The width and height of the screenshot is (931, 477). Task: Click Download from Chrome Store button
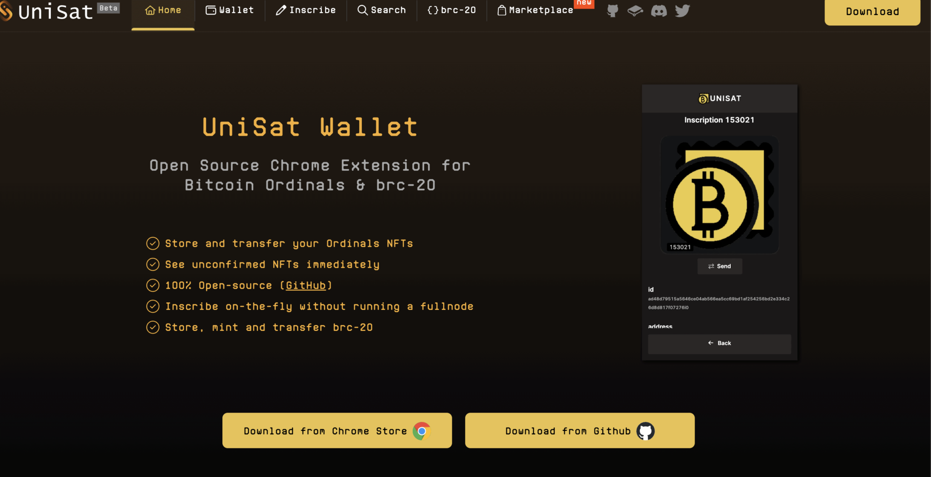pos(337,430)
